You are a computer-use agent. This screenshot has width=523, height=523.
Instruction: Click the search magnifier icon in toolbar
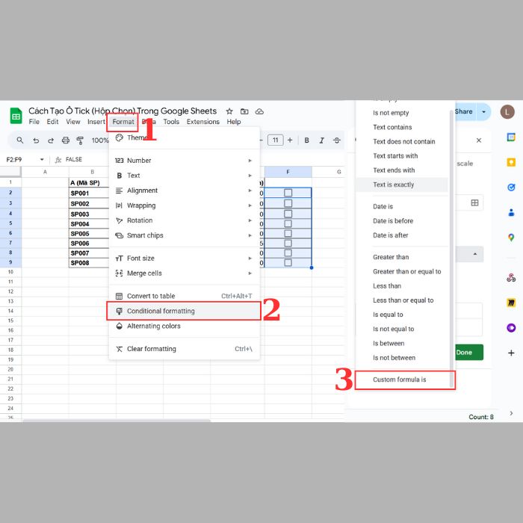click(20, 140)
